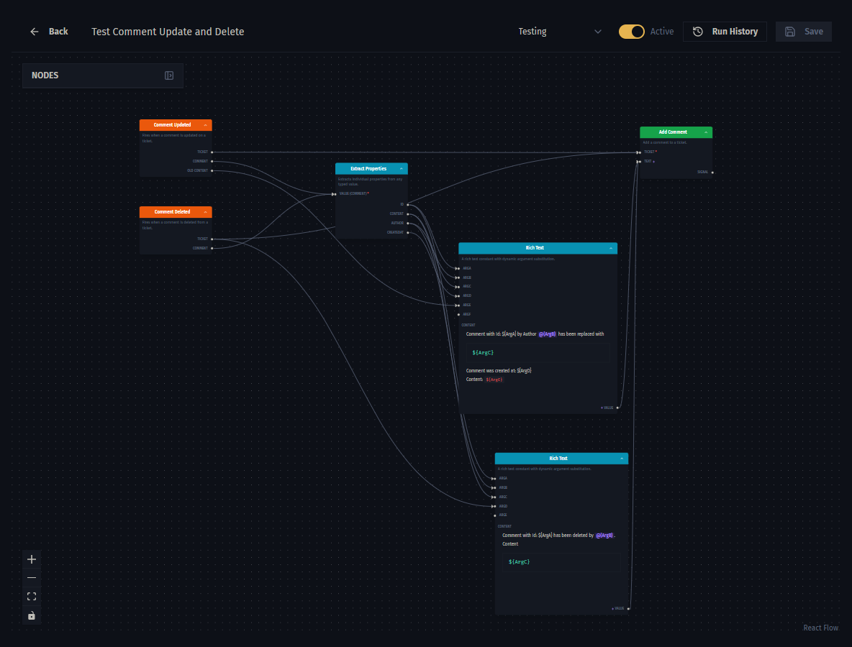Click upper Rich Text ARGC input handle

[458, 287]
